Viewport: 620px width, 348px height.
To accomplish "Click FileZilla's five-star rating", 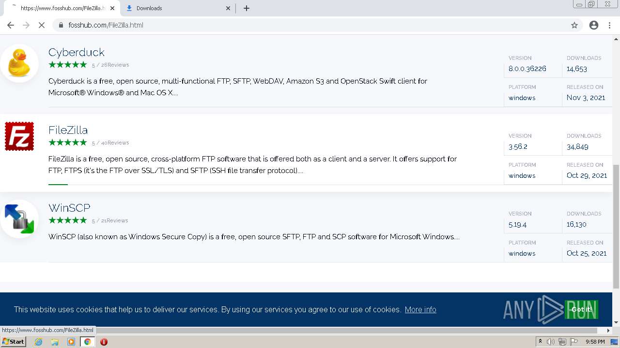I will [68, 143].
